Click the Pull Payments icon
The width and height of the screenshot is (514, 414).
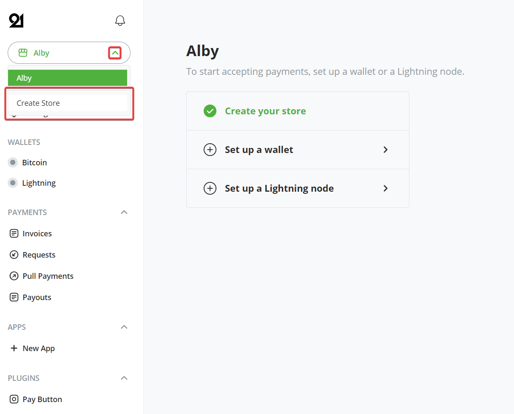click(x=14, y=276)
